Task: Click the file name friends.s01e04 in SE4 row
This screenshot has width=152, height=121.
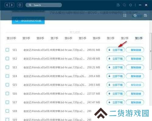Action: (55, 76)
